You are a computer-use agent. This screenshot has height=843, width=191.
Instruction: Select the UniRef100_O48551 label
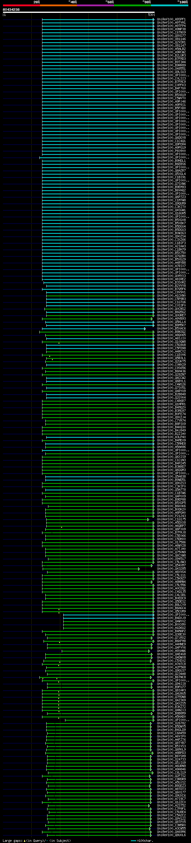coord(171,68)
